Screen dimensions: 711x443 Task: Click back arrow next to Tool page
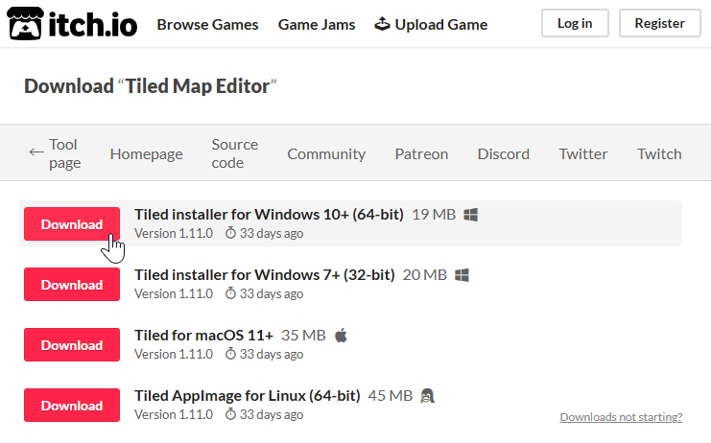[36, 152]
